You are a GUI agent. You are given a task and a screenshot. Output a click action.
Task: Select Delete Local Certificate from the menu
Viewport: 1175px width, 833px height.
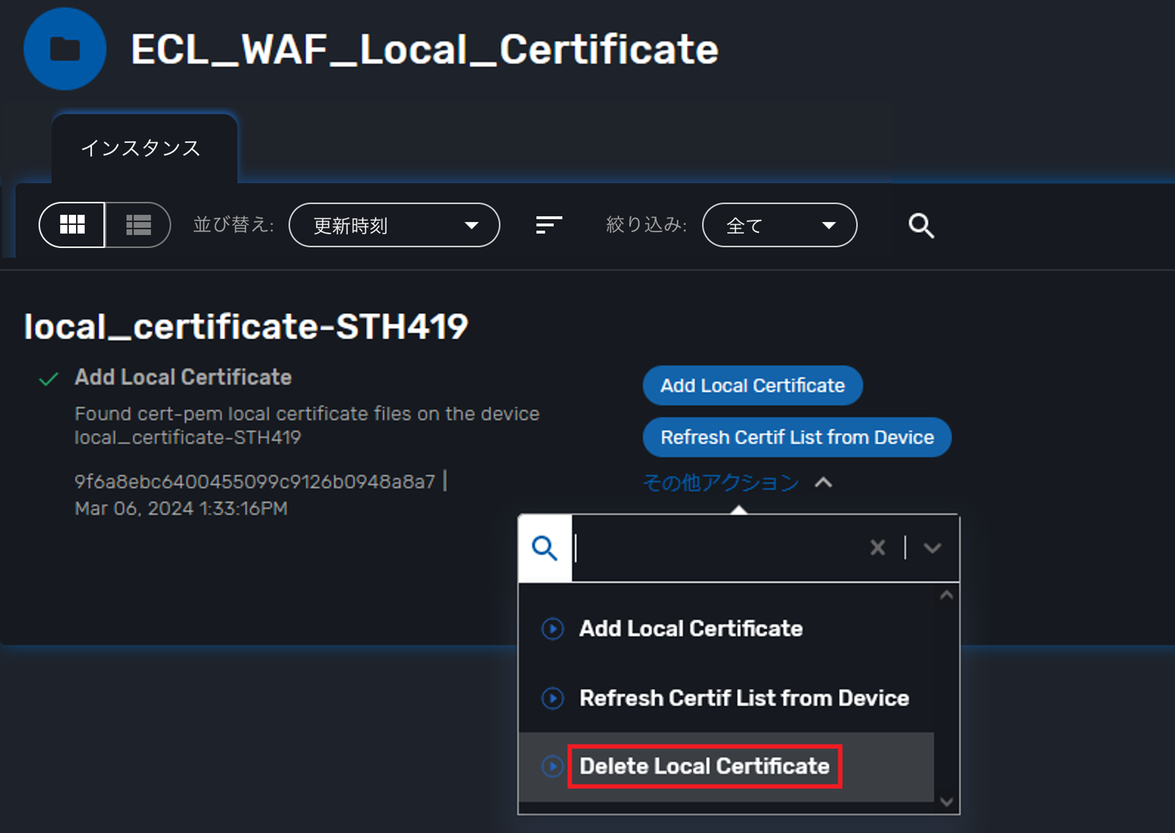704,766
